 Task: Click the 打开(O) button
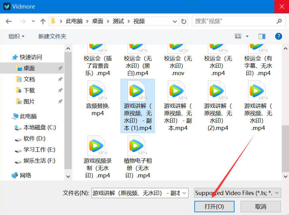(x=214, y=206)
